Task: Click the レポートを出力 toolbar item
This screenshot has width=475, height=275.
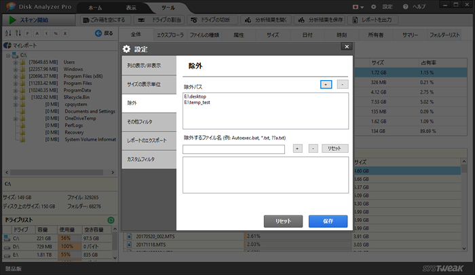Action: (373, 20)
